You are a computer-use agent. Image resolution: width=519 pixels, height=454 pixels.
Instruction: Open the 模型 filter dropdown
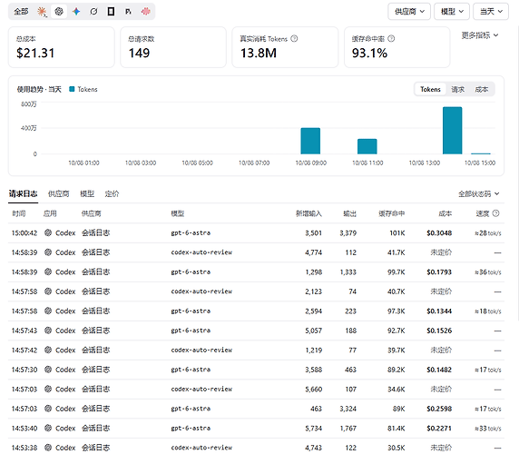(452, 12)
